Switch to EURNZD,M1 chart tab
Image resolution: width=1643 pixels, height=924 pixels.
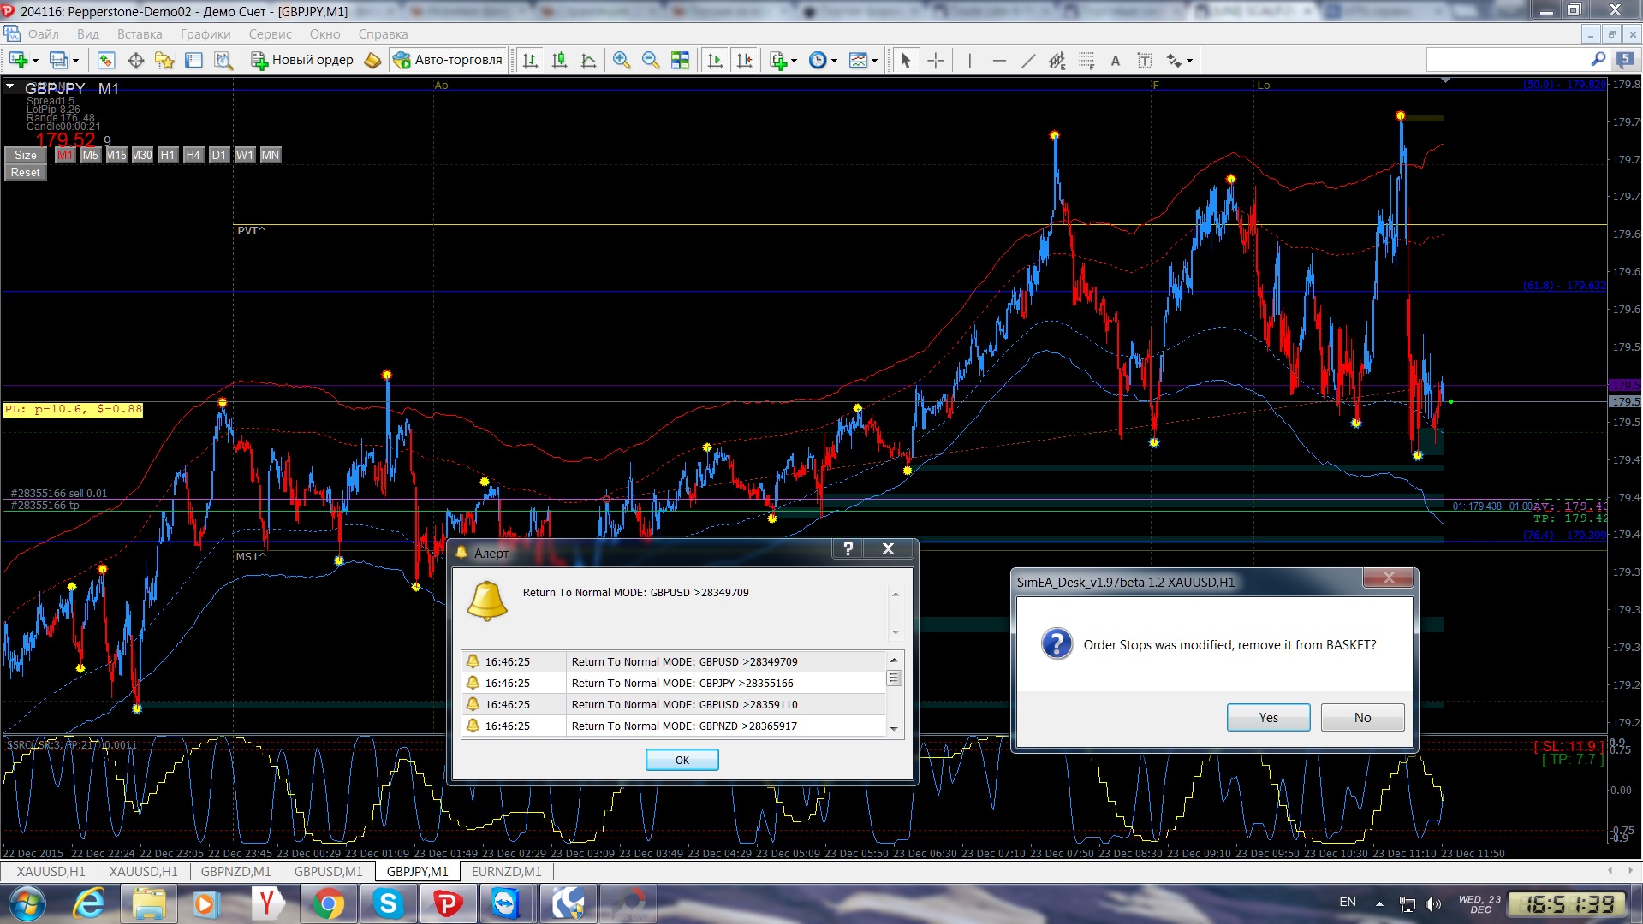click(x=507, y=871)
